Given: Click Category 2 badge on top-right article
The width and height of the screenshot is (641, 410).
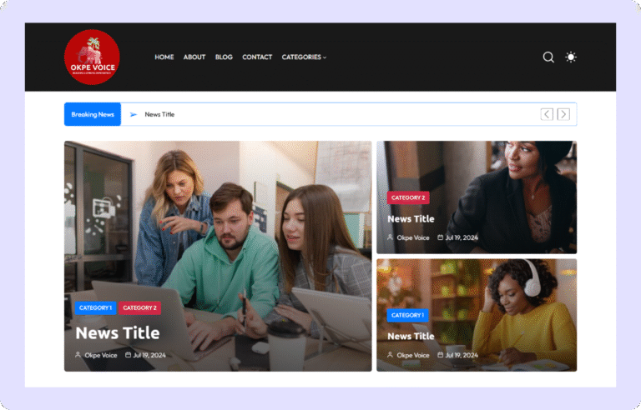Looking at the screenshot, I should coord(408,197).
